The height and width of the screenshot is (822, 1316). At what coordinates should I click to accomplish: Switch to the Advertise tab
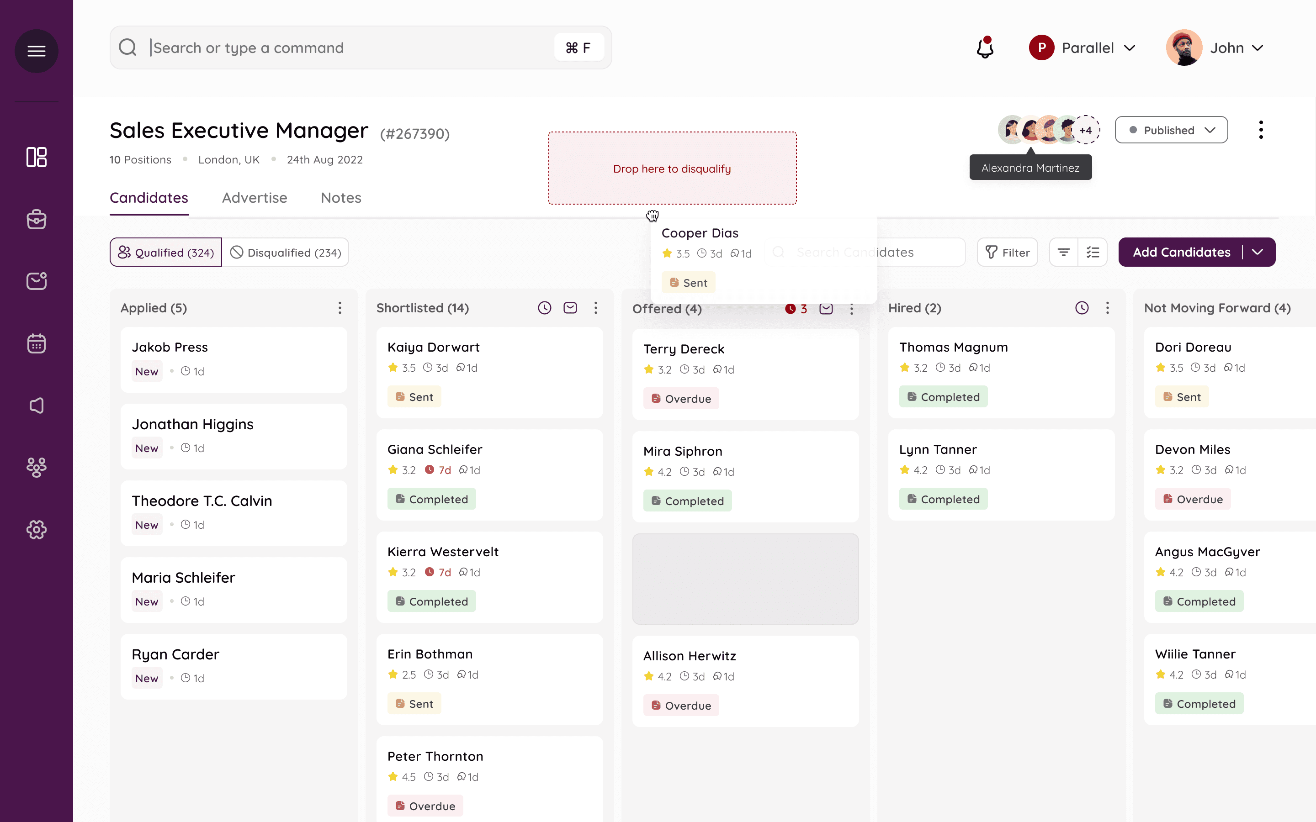[x=254, y=198]
